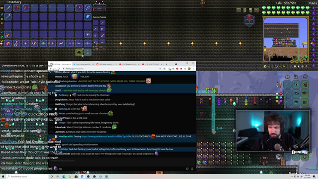Switch to the Release Day YouTube tab
Screen dimensions: 318x179
129,64
